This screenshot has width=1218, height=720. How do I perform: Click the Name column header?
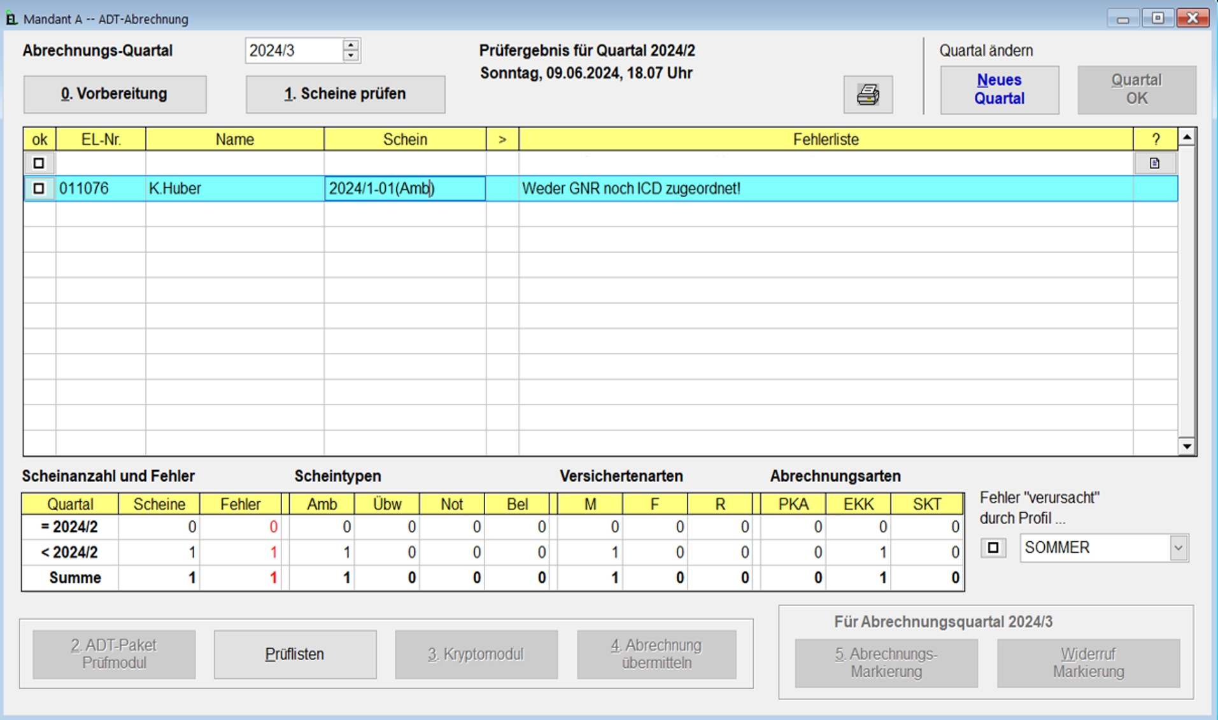pos(234,139)
